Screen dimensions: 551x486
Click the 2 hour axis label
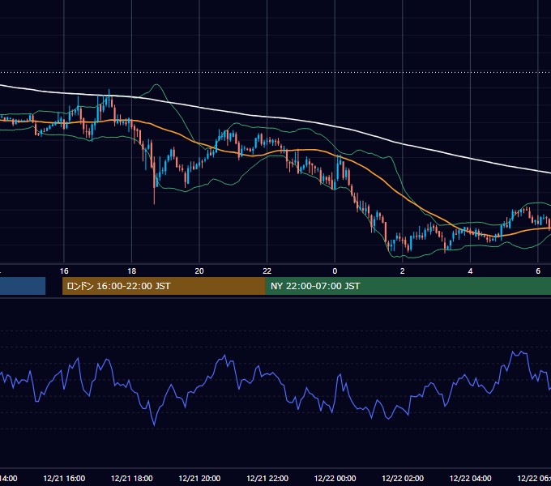[403, 271]
